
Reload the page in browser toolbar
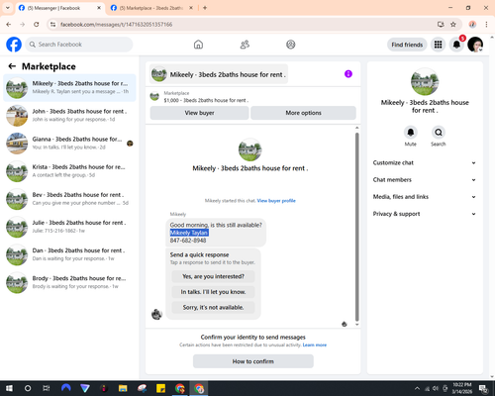click(x=37, y=25)
